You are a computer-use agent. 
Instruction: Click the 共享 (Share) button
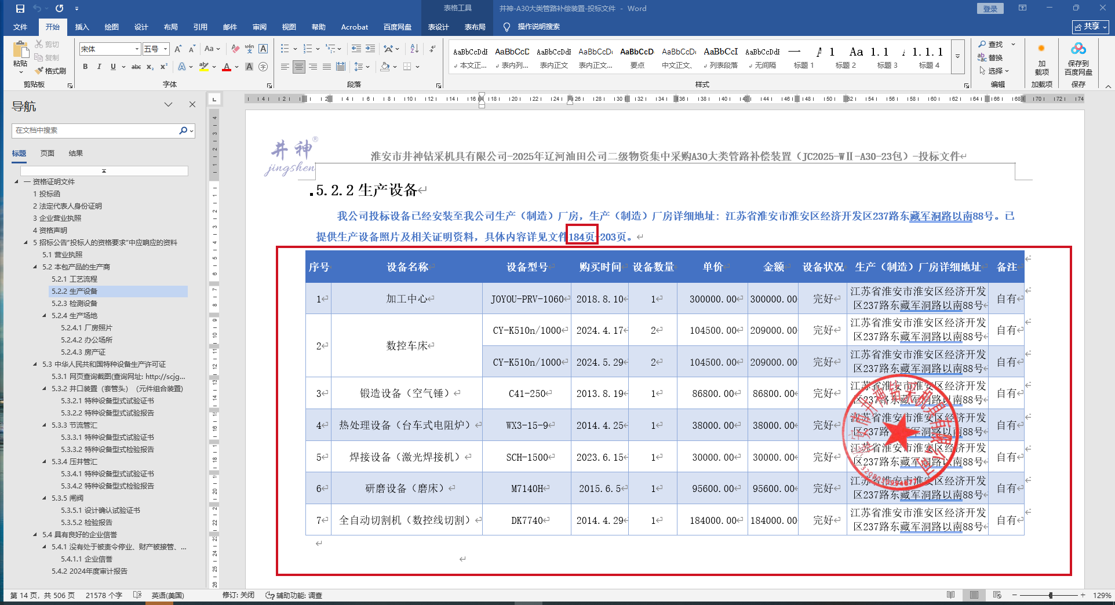(x=1090, y=27)
